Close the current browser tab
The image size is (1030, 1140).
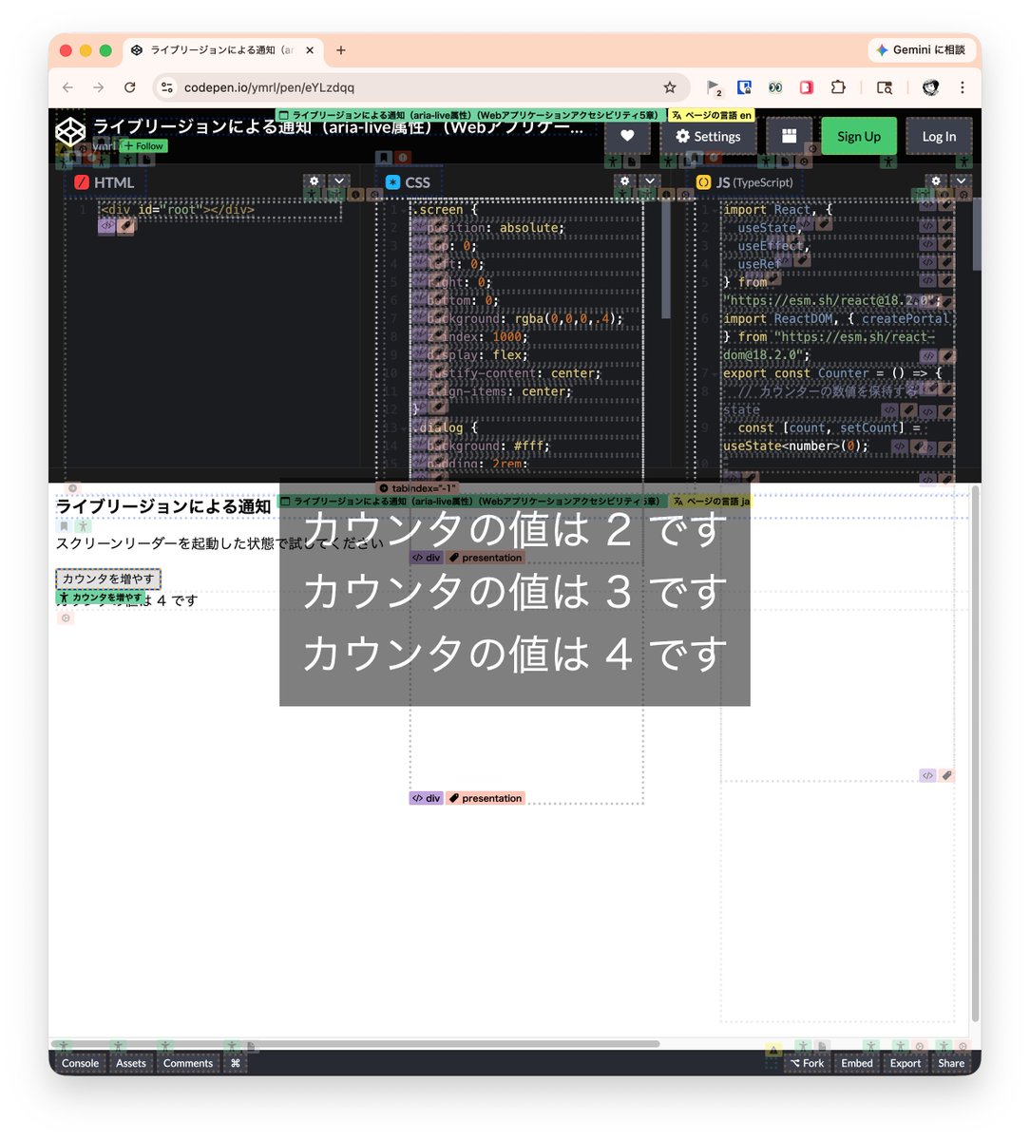click(310, 50)
